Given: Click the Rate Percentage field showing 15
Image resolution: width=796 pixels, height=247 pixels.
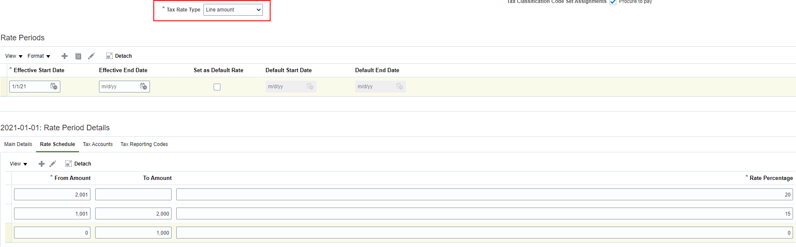Looking at the screenshot, I should pos(484,213).
